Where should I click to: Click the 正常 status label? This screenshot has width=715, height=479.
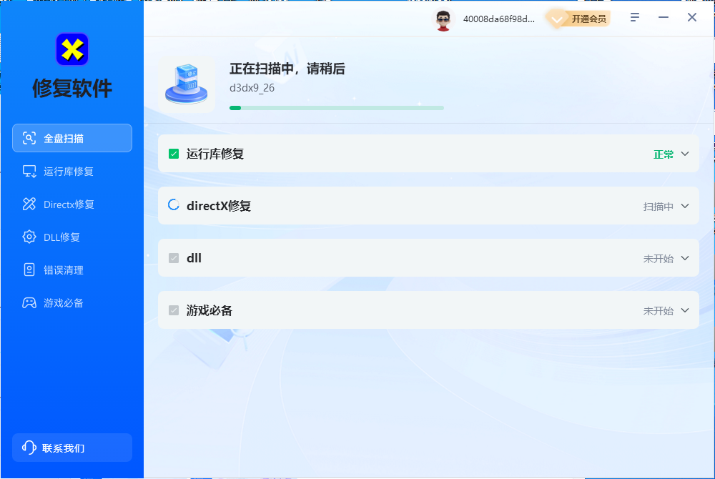(x=664, y=154)
